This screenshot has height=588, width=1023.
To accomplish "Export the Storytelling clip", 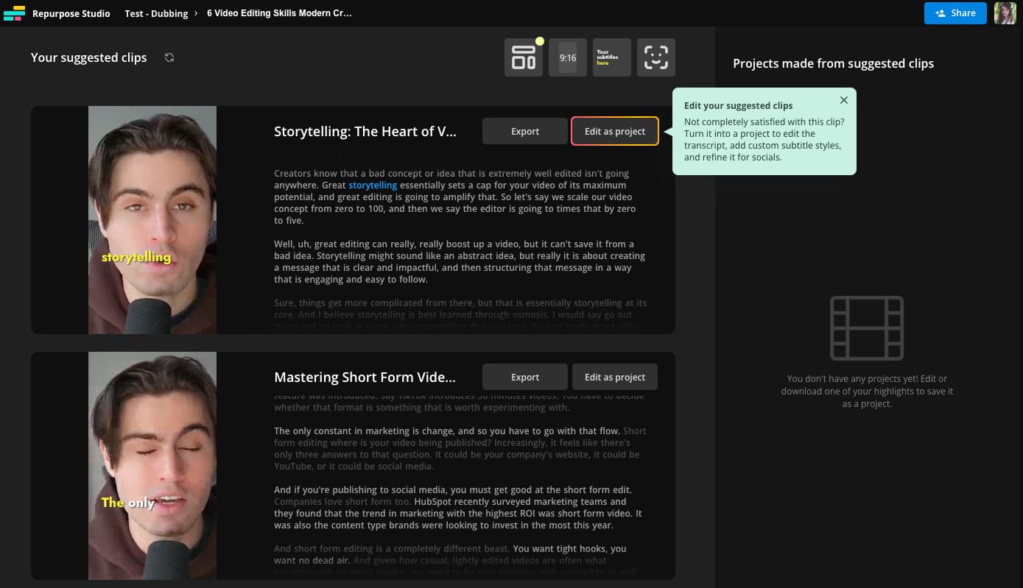I will coord(524,131).
